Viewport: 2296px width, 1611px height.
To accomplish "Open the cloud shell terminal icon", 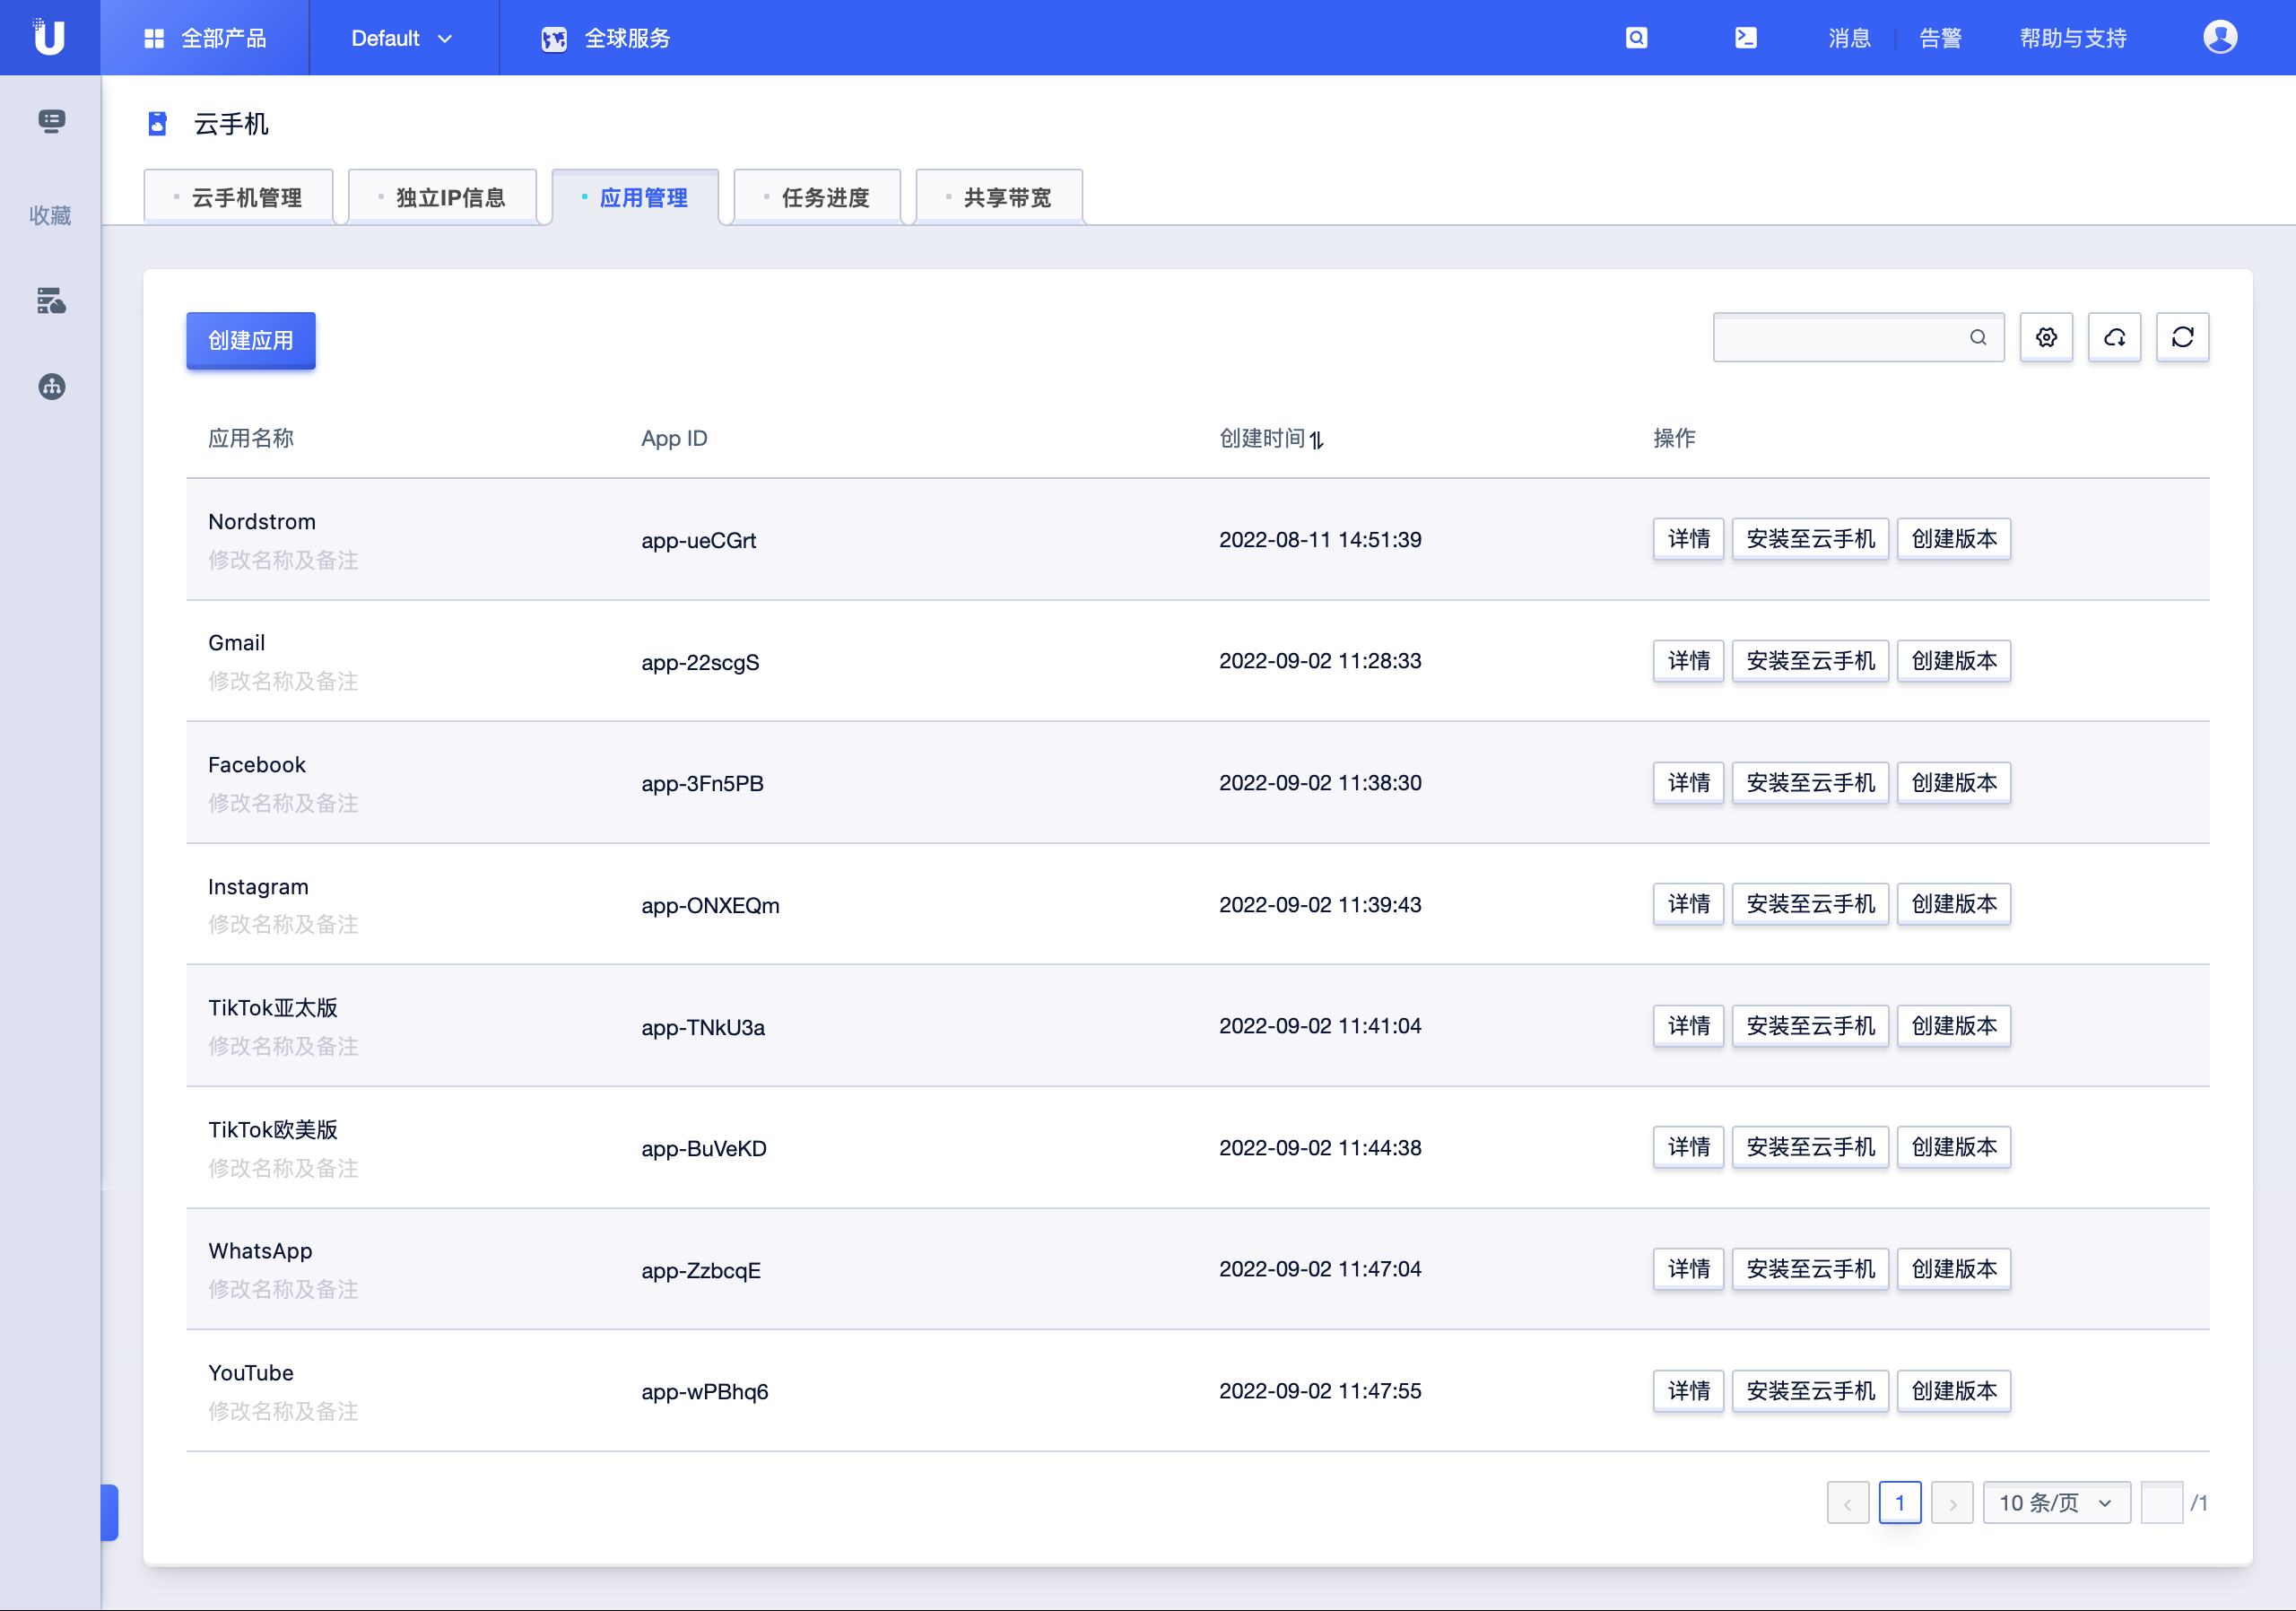I will click(x=1745, y=38).
